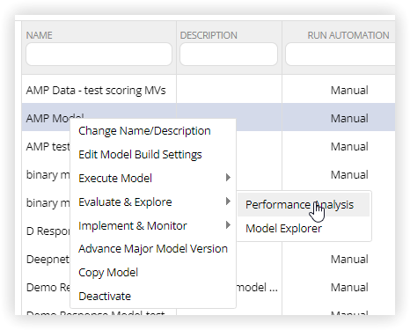Expand the Execute Model submenu arrow
The width and height of the screenshot is (410, 330).
(x=228, y=177)
